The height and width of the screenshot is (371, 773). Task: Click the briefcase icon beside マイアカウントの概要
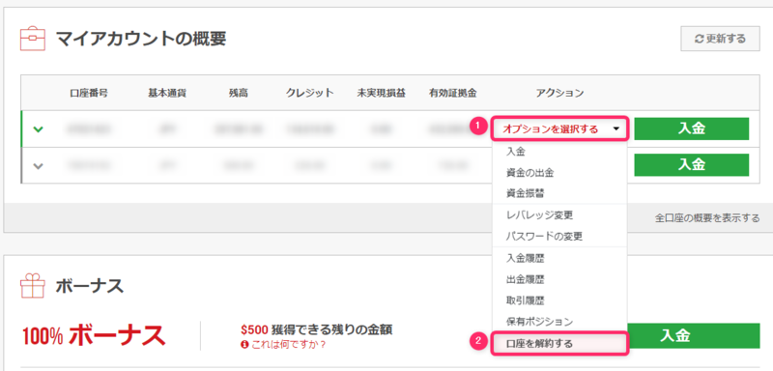click(x=33, y=39)
